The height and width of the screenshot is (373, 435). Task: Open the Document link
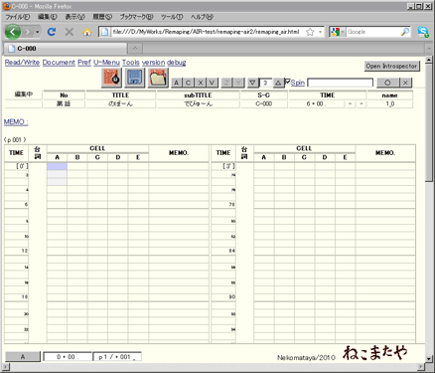(59, 63)
